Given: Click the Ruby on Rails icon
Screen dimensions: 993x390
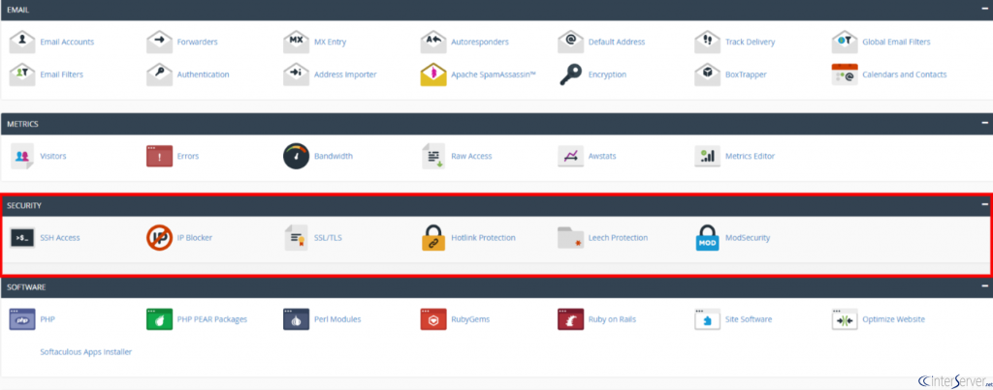Looking at the screenshot, I should click(570, 319).
